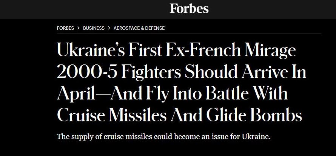The image size is (336, 156).
Task: Click headline line starting "April—And Fly Into"
Action: (172, 94)
